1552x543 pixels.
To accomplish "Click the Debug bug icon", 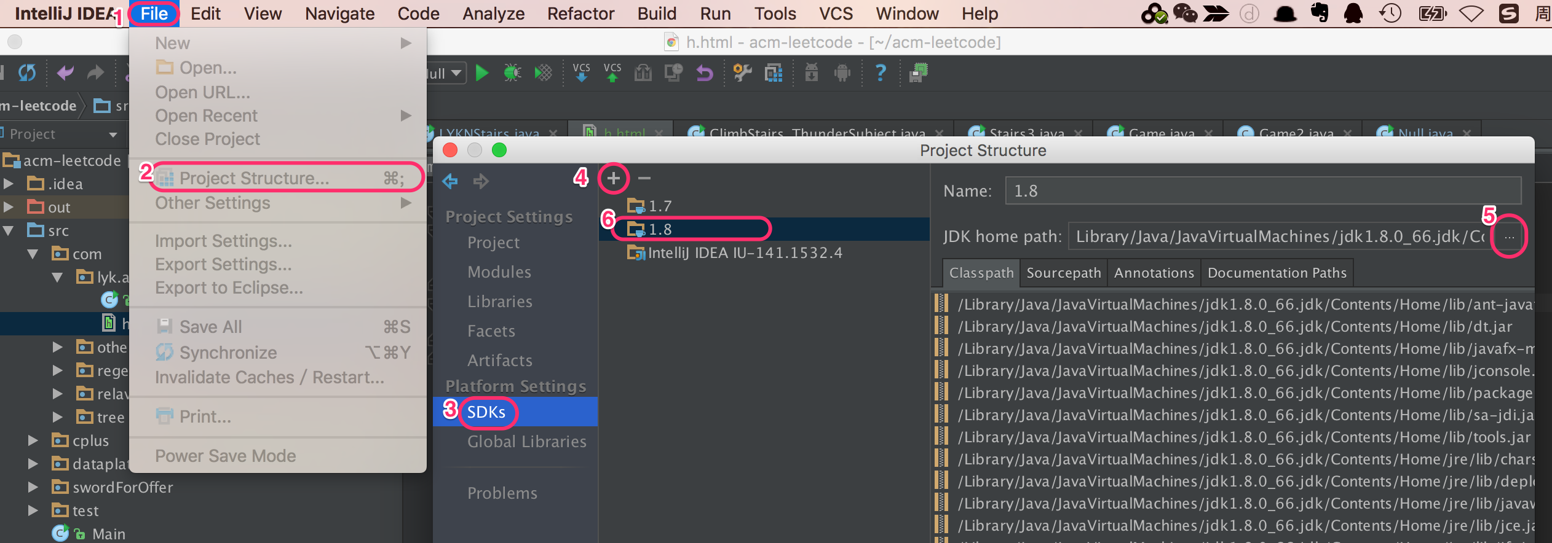I will click(x=512, y=74).
